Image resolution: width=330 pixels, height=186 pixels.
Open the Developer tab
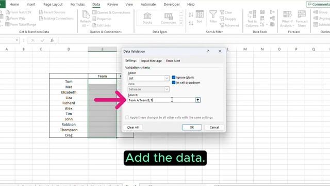tap(172, 4)
